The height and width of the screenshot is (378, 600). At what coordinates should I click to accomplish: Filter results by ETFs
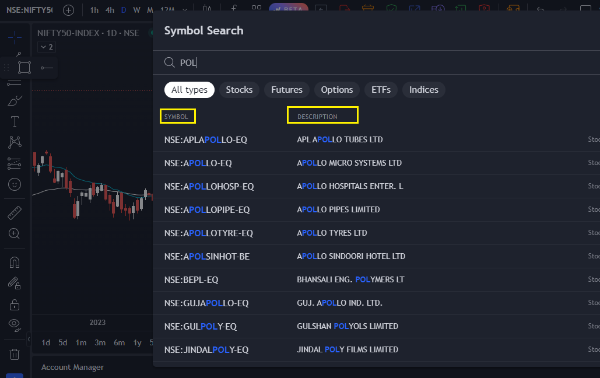[381, 90]
